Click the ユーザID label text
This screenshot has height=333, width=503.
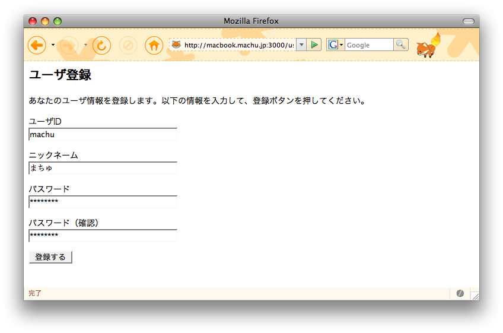pyautogui.click(x=45, y=121)
